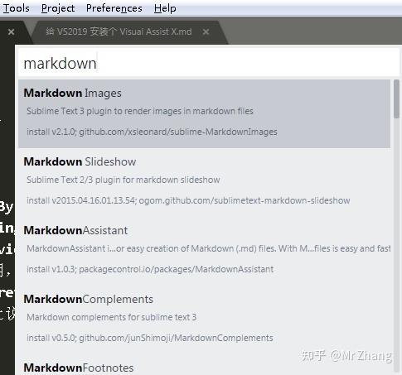Click 'install v2.1.0; github.com/xsleonard' line
The height and width of the screenshot is (375, 402).
(152, 132)
